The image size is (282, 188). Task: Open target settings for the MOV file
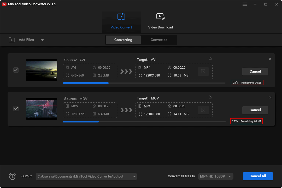(203, 110)
